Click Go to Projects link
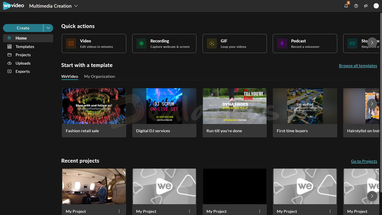This screenshot has height=215, width=382. click(x=364, y=161)
